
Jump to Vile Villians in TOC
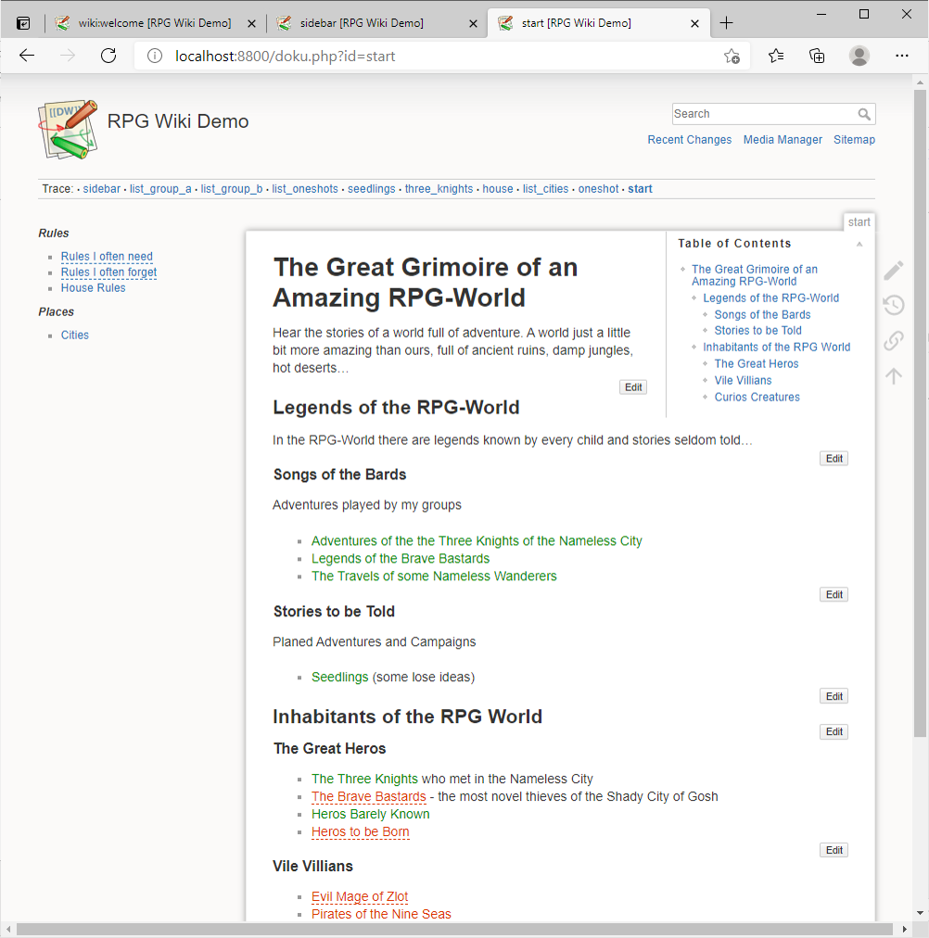point(743,380)
